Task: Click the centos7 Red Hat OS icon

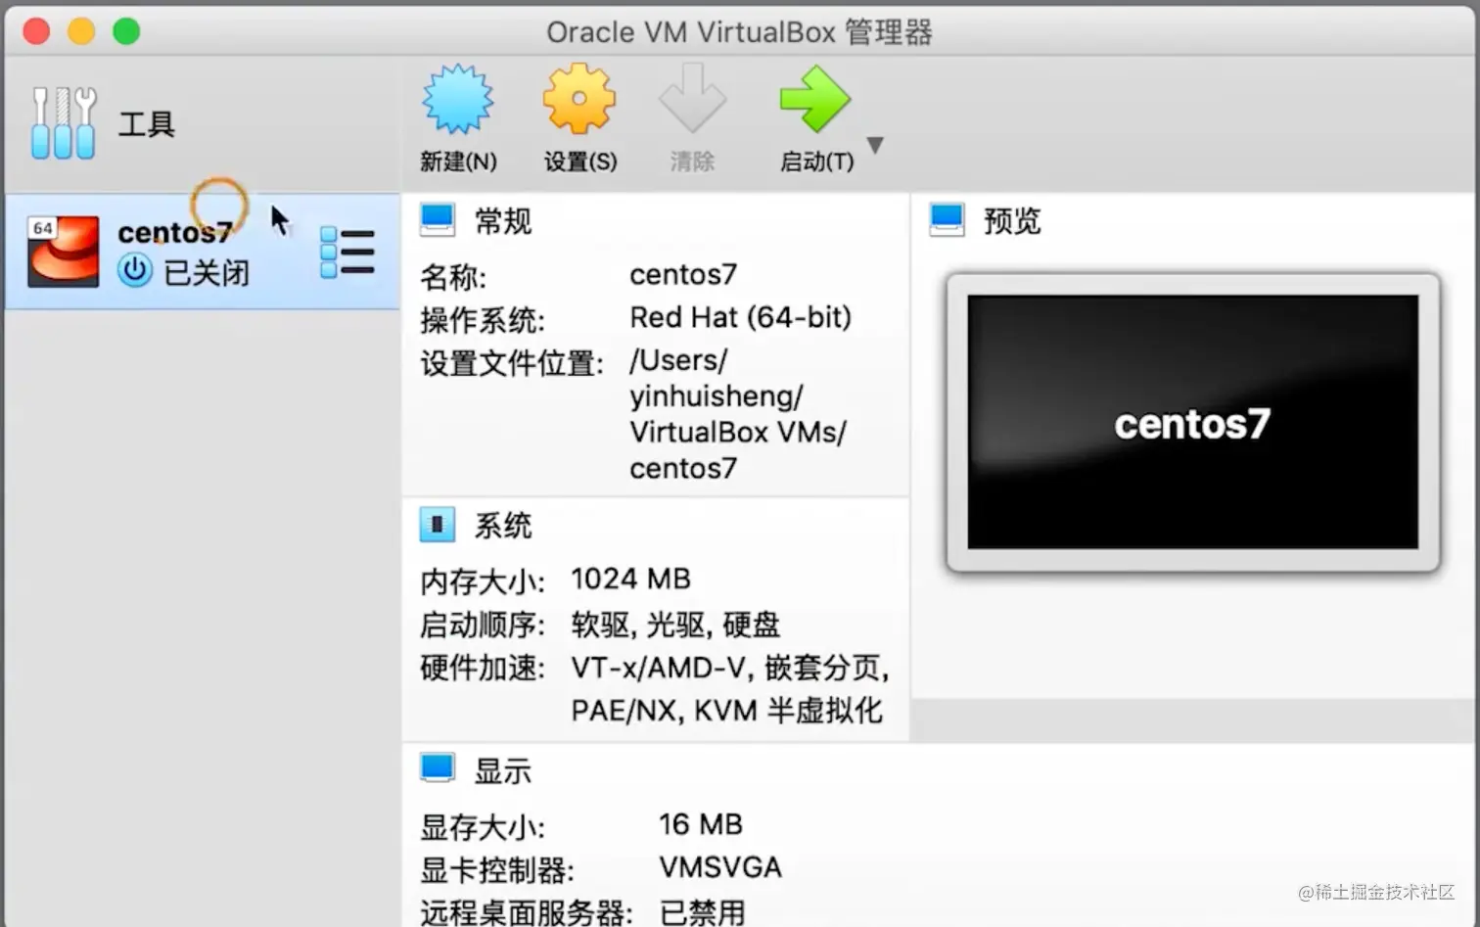Action: (63, 252)
